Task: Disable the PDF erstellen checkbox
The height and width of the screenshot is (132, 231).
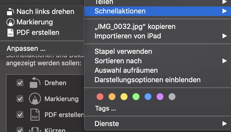Action: click(20, 115)
